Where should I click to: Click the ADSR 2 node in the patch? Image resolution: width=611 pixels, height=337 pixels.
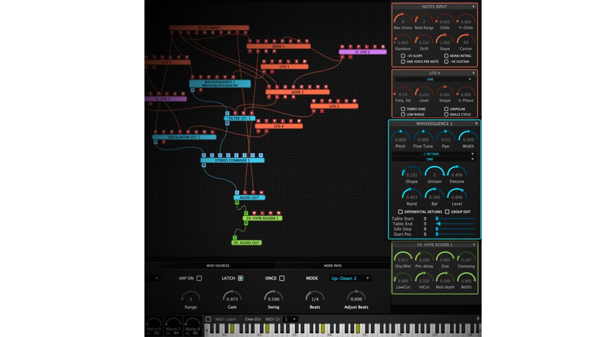coord(297,92)
